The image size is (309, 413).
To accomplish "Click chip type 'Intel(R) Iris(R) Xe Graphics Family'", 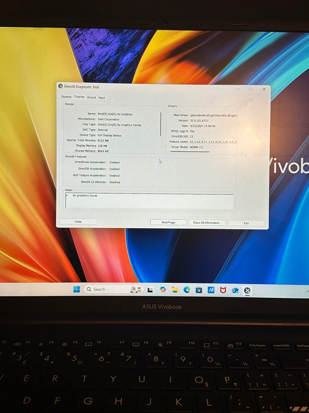I will (119, 125).
